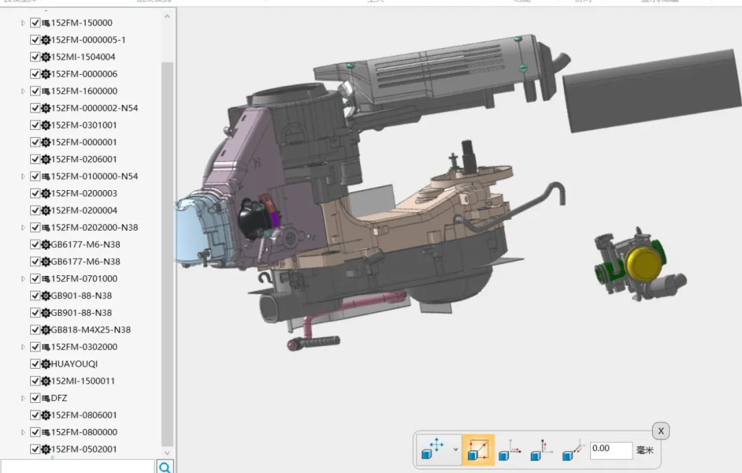Image resolution: width=742 pixels, height=473 pixels.
Task: Click gear icon of part 152FM-0301001
Action: [x=46, y=125]
